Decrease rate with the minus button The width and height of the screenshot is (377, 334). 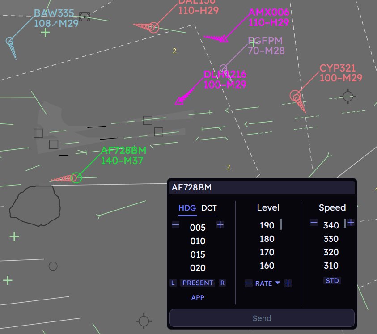coord(249,283)
